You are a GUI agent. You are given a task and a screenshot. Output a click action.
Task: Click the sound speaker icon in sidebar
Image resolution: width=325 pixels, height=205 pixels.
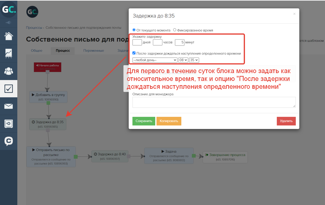coord(9,22)
